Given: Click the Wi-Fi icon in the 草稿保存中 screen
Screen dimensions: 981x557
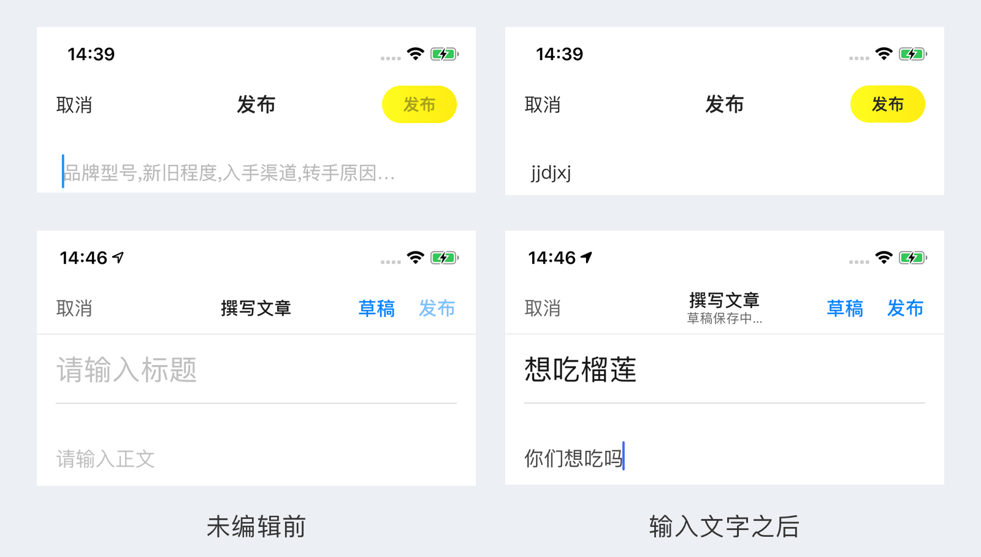Looking at the screenshot, I should [x=884, y=258].
